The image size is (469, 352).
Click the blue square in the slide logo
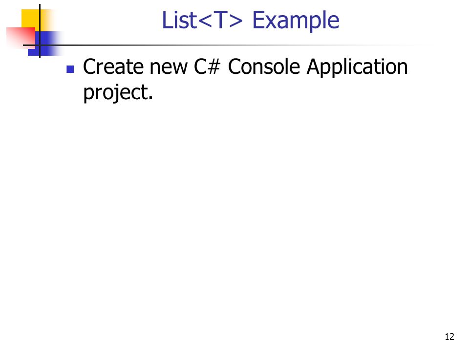[x=45, y=44]
